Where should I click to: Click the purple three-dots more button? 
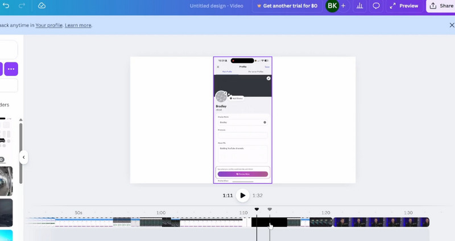click(11, 69)
